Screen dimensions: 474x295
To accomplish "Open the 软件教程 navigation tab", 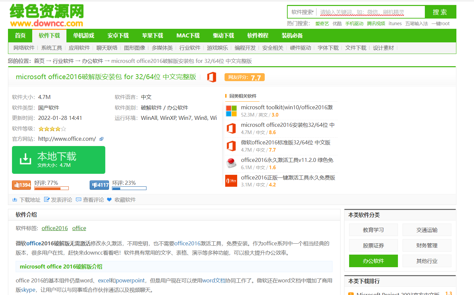I will 258,35.
